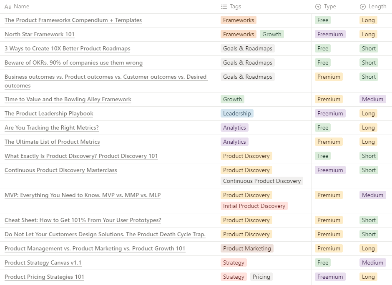Click Short length in Product Discovery 101 row

point(369,156)
